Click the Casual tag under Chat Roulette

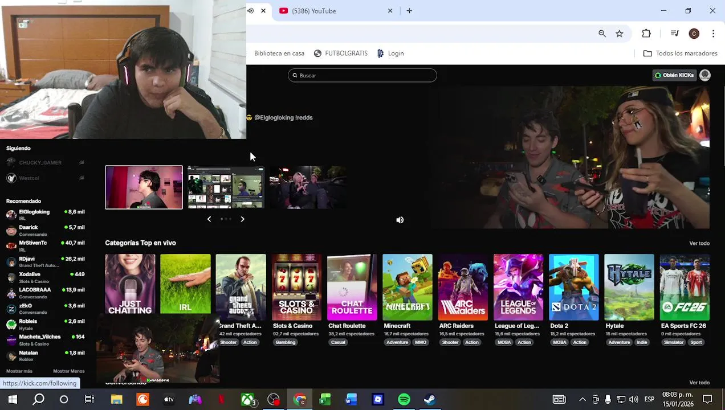point(338,342)
